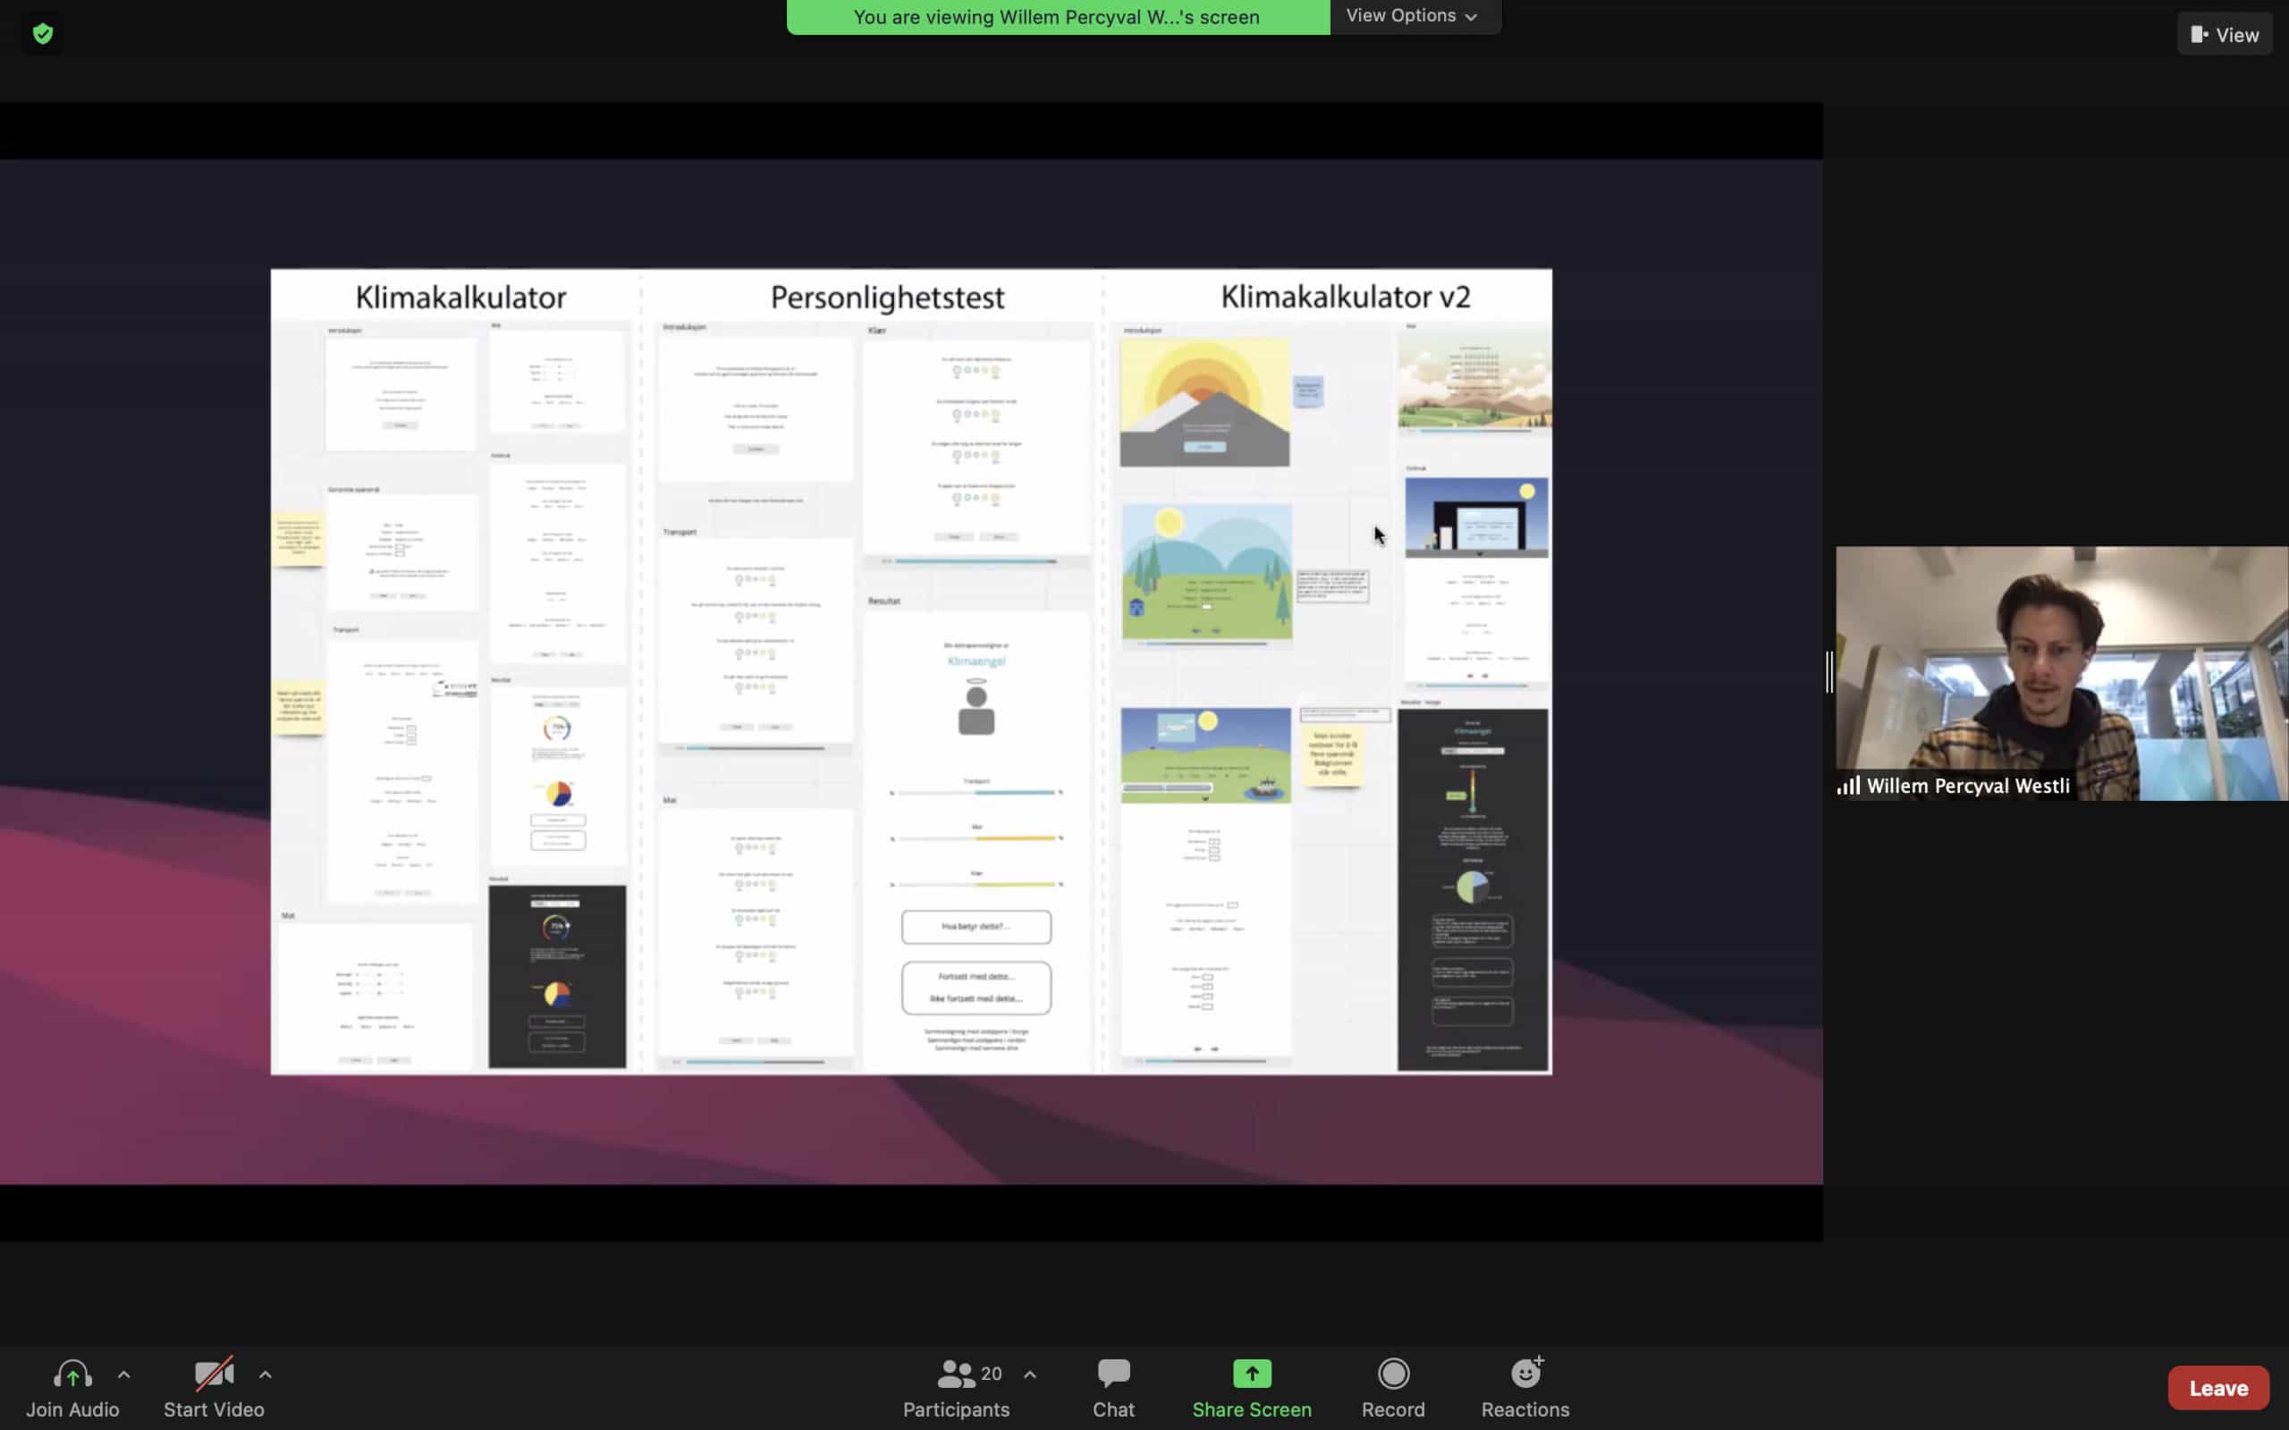This screenshot has height=1430, width=2289.
Task: Expand the Participants caret arrow
Action: [1030, 1375]
